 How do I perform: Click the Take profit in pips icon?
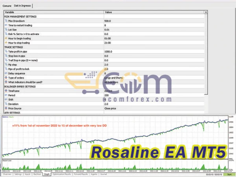click(x=6, y=51)
